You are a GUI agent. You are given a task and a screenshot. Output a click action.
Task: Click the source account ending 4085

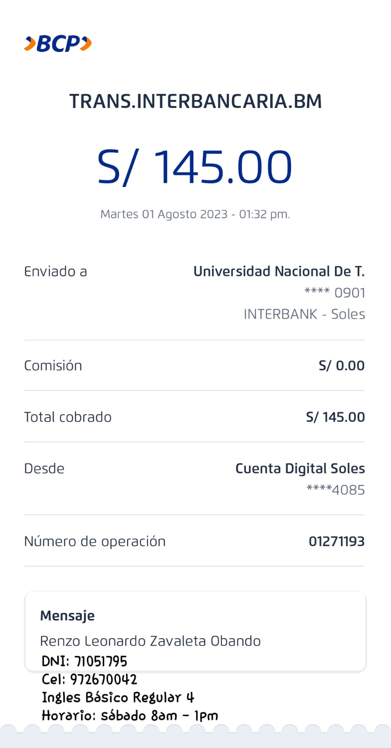(335, 490)
